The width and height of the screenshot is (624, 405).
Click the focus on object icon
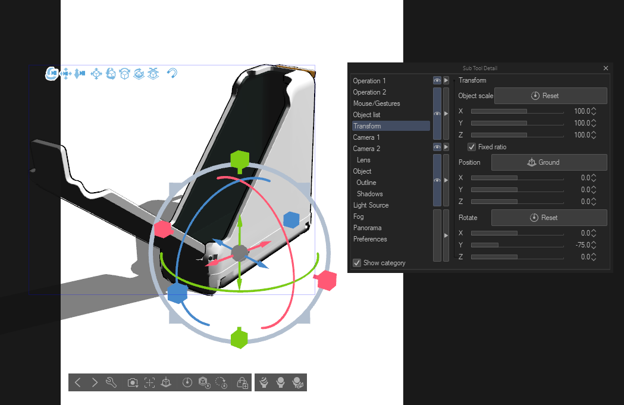149,382
